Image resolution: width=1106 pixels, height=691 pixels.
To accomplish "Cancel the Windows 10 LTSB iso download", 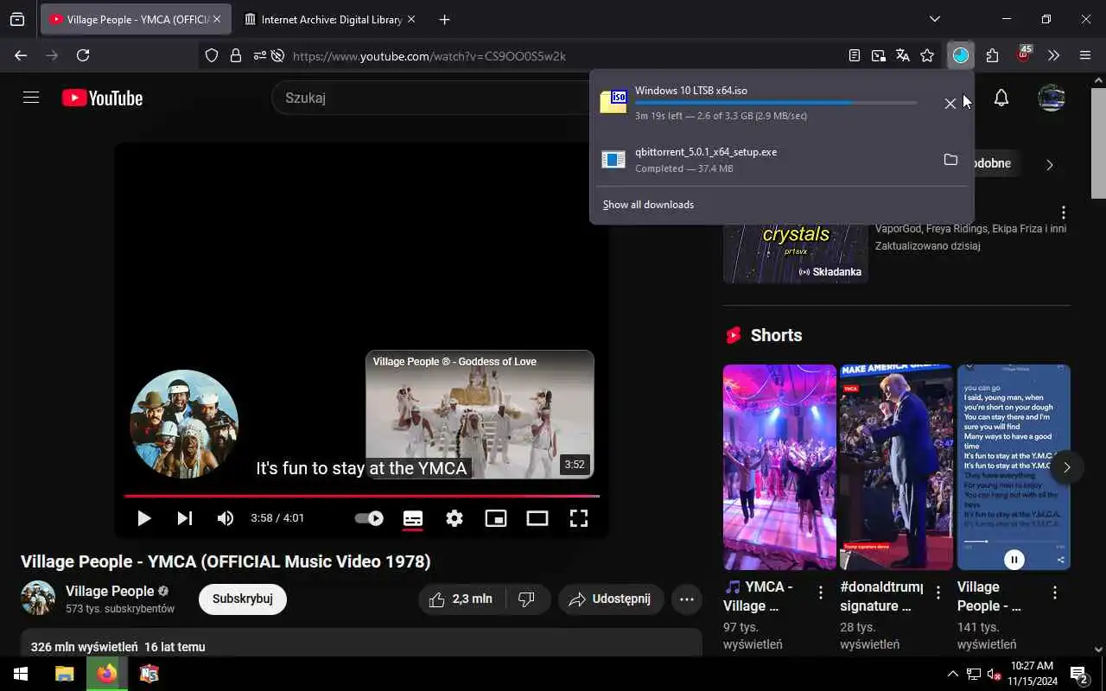I will pyautogui.click(x=950, y=104).
